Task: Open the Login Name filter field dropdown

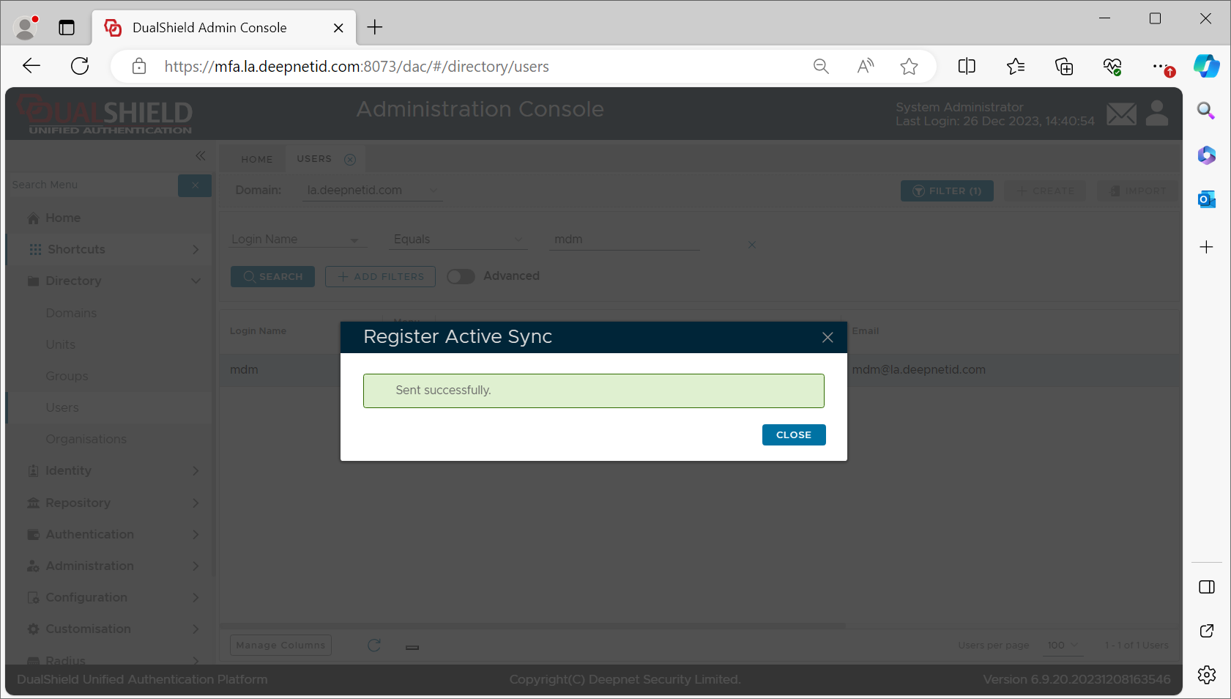Action: coord(296,240)
